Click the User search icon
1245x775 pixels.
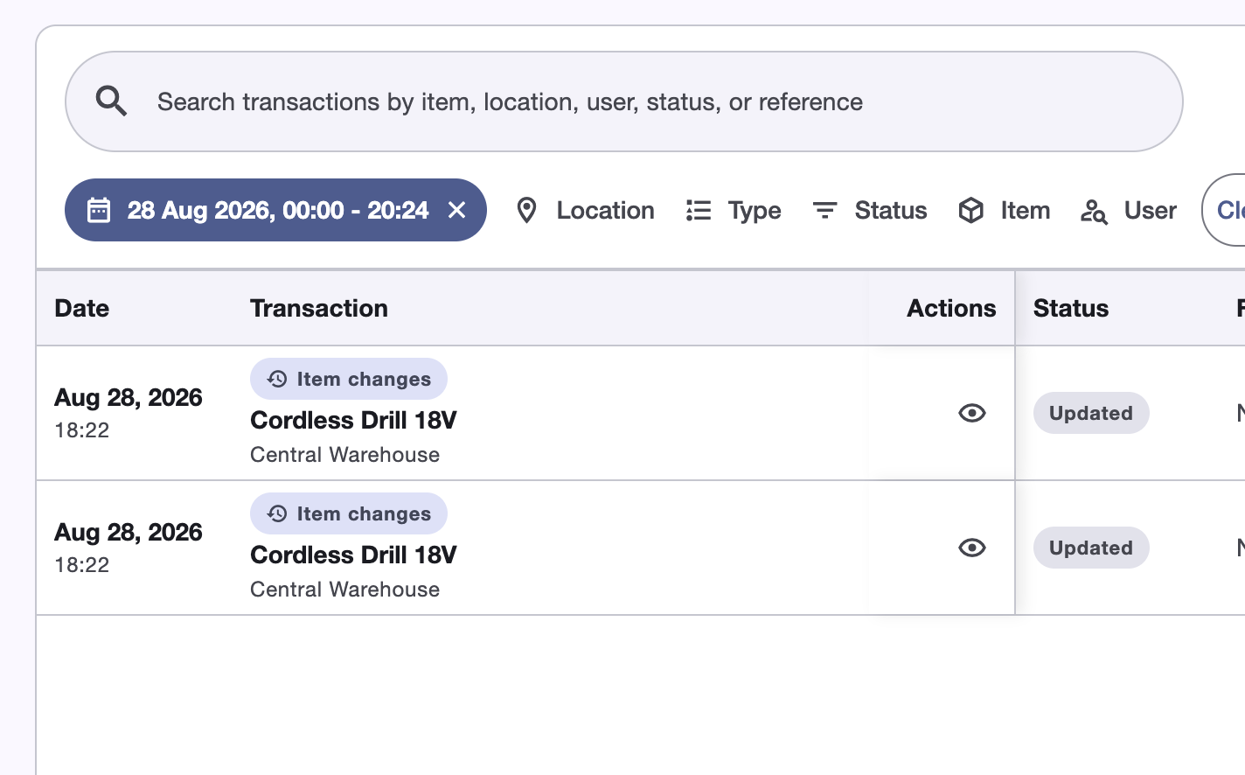1094,211
